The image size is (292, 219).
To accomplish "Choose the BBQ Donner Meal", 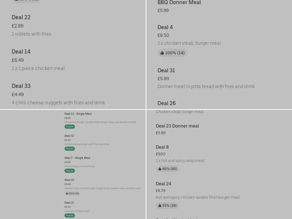I will [x=179, y=3].
